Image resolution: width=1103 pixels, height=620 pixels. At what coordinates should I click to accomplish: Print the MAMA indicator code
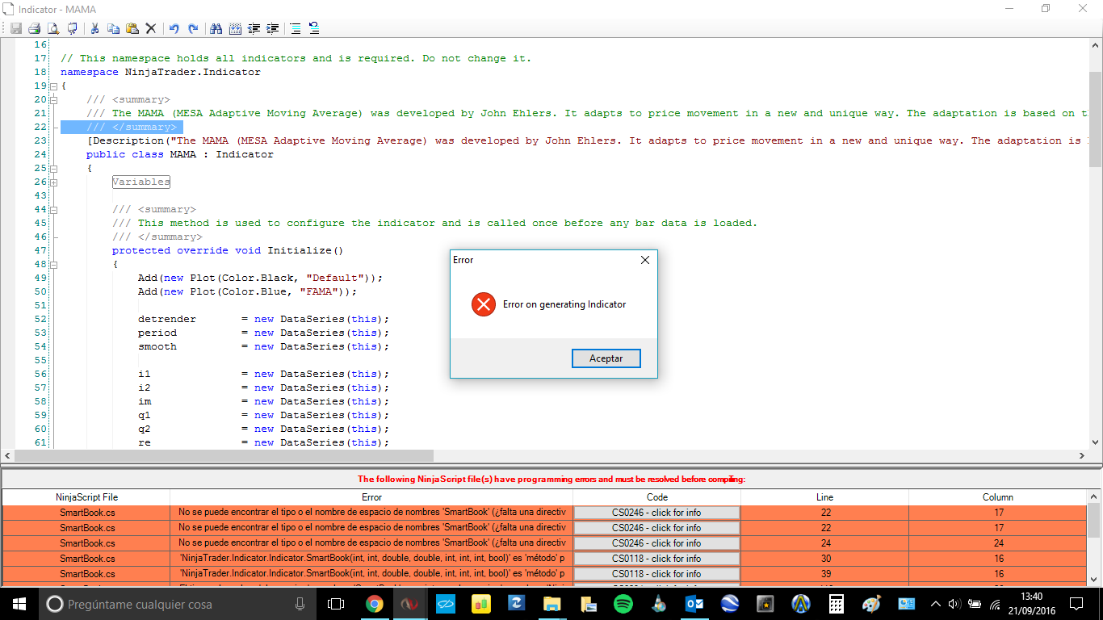(35, 28)
